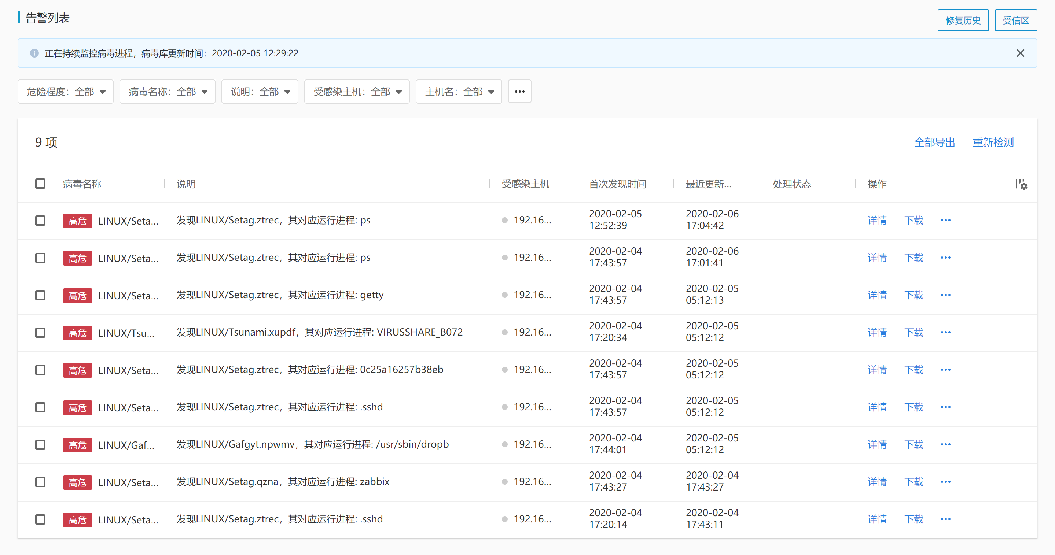Open more actions for zabbix process row
Screen dimensions: 1055x555
[x=945, y=482]
